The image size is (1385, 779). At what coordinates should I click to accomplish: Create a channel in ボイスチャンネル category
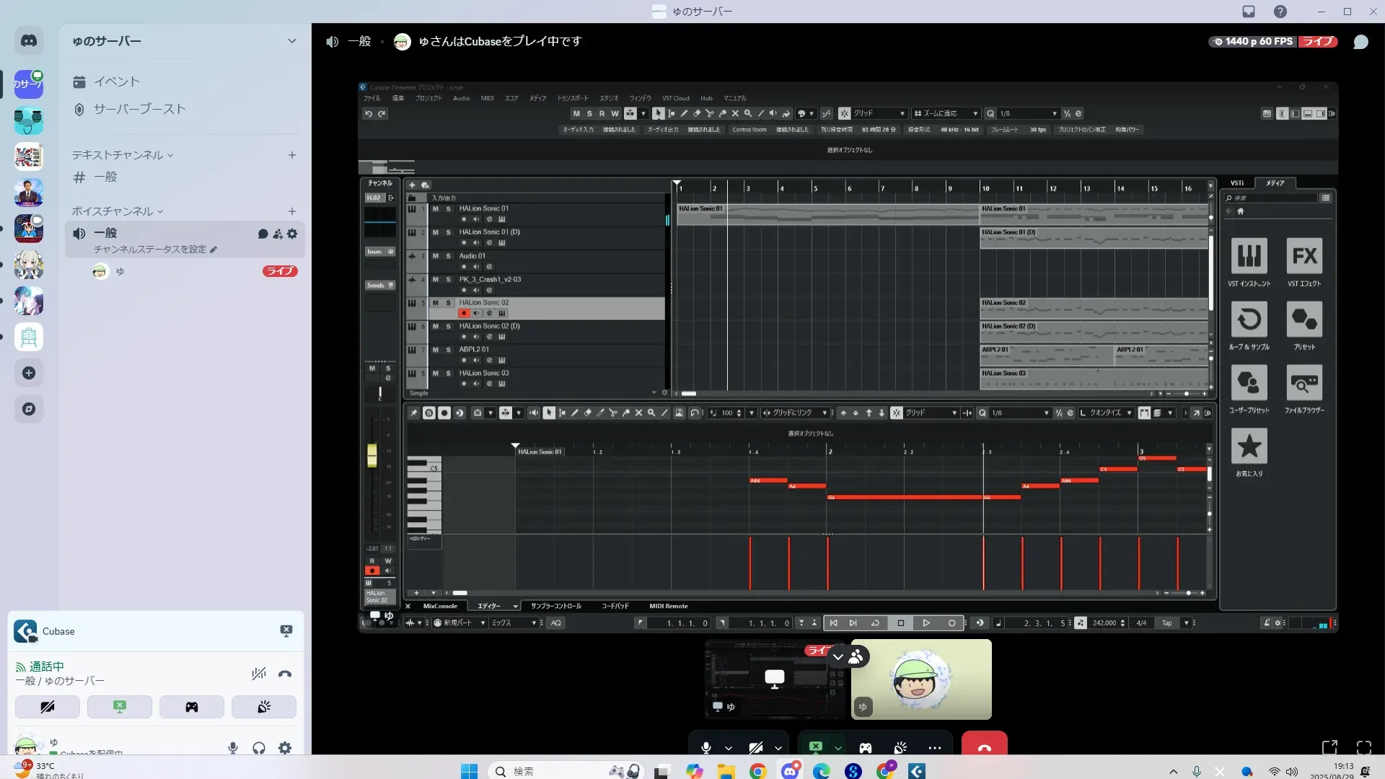pos(292,211)
